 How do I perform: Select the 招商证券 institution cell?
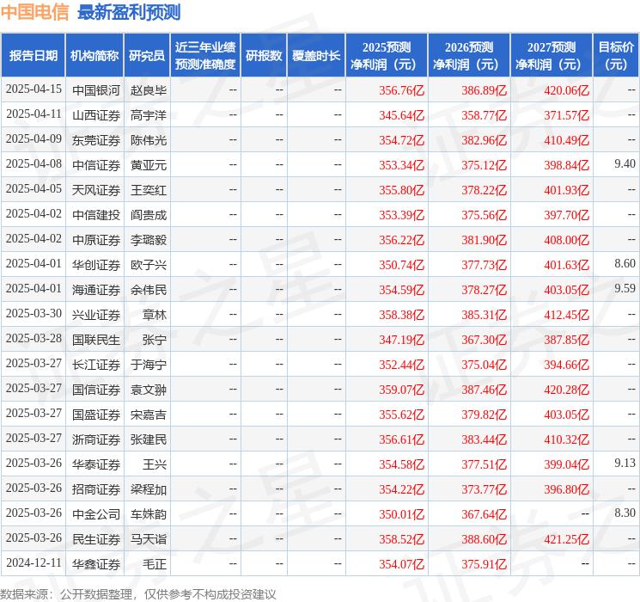pyautogui.click(x=96, y=489)
